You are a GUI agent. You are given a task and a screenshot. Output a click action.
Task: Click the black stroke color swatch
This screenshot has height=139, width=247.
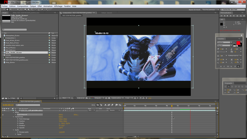point(240,46)
